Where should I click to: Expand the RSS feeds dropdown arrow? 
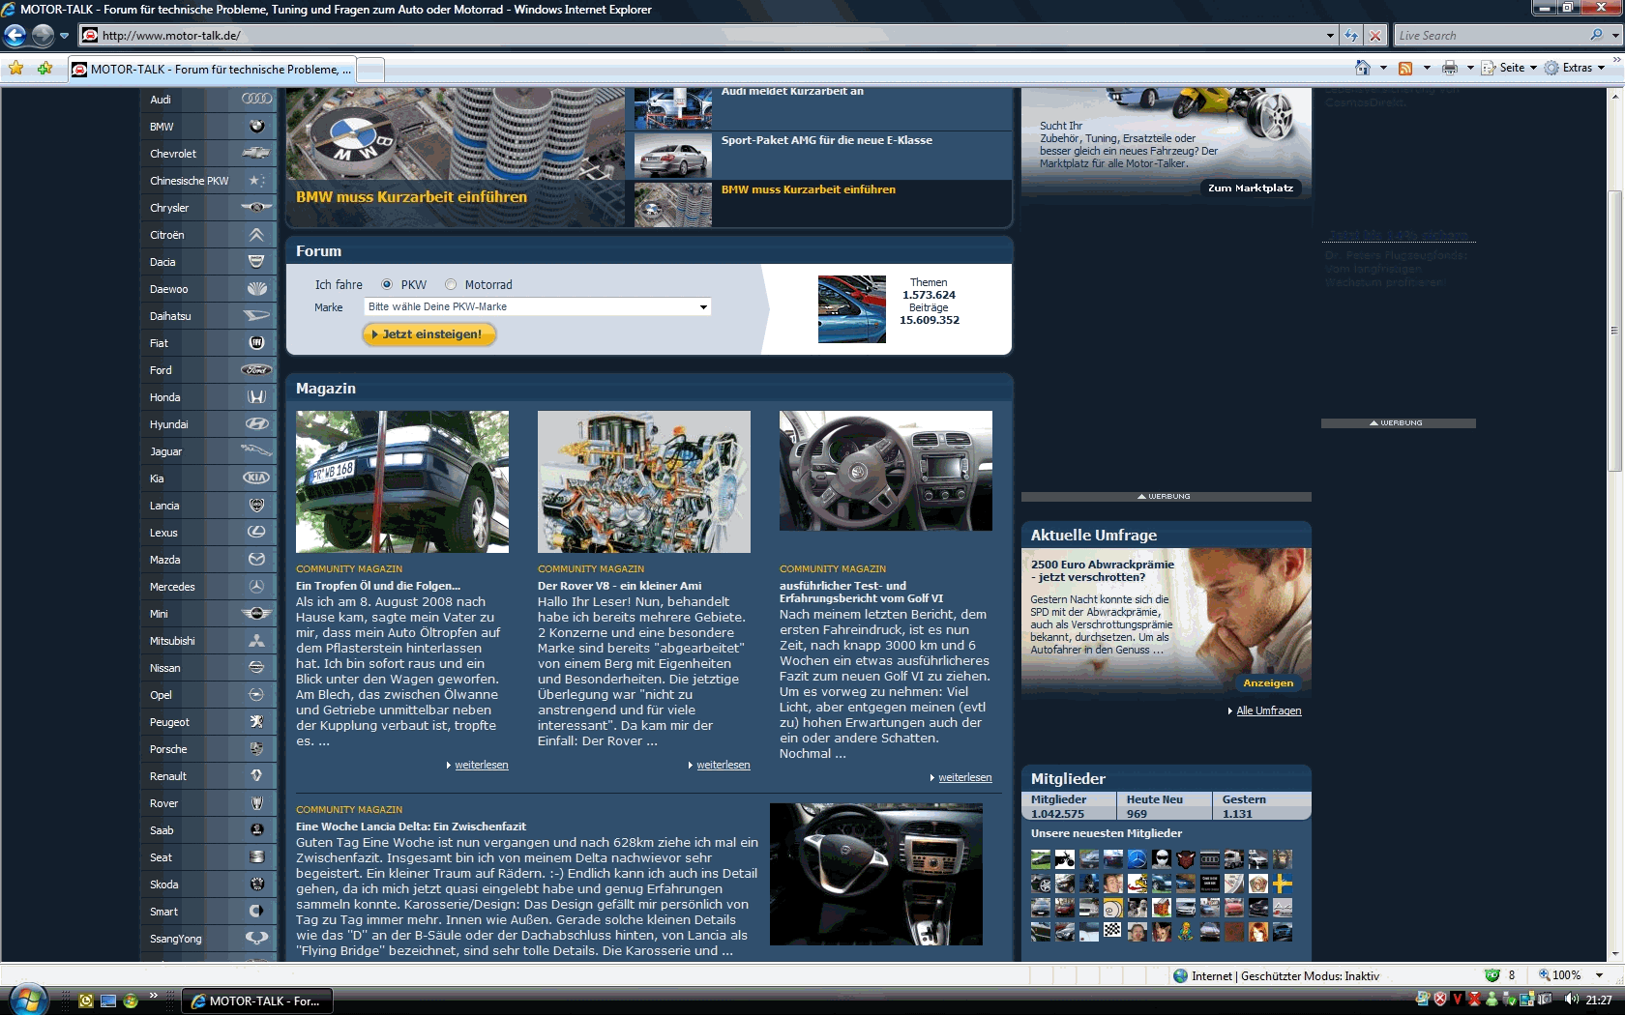point(1427,68)
